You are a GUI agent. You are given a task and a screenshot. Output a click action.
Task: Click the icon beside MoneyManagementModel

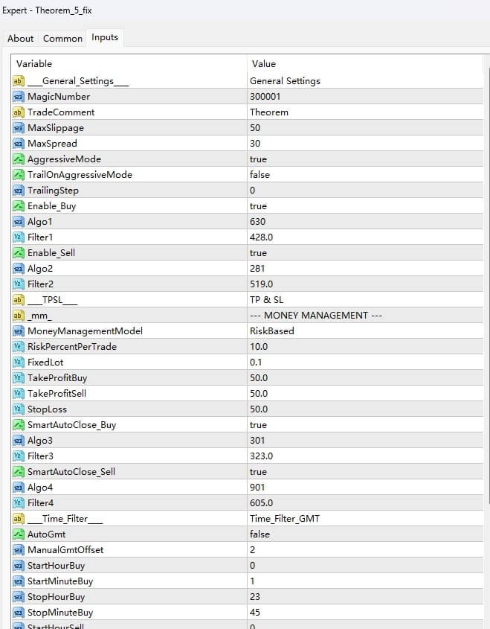pos(19,331)
